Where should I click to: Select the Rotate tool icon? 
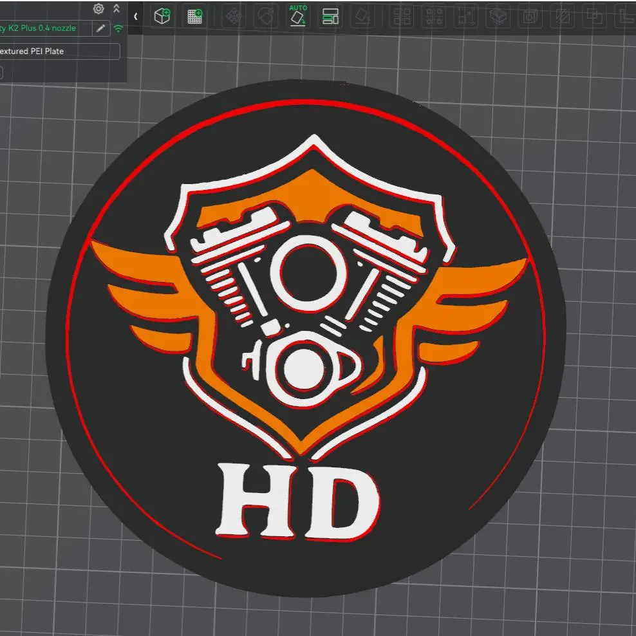[x=266, y=17]
